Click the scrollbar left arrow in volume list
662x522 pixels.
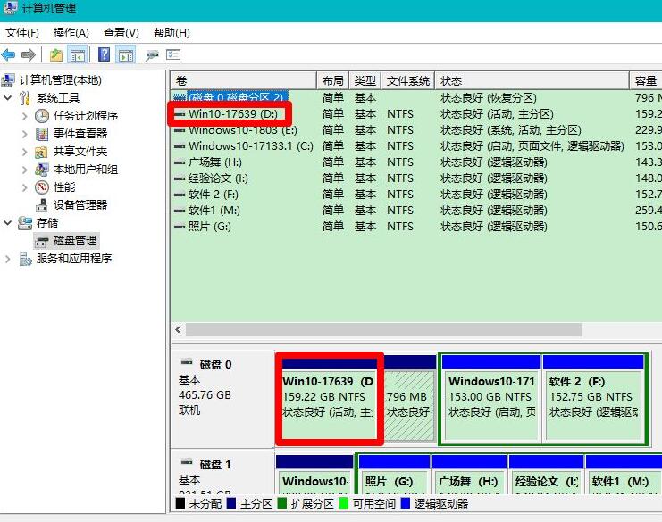(x=178, y=330)
